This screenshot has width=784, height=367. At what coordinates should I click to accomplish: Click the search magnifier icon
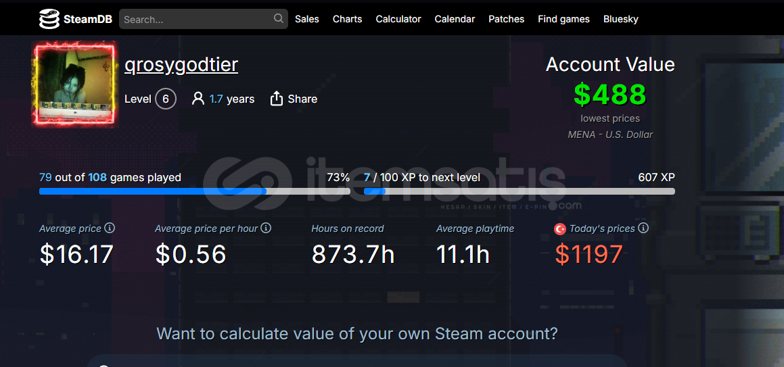pyautogui.click(x=279, y=18)
